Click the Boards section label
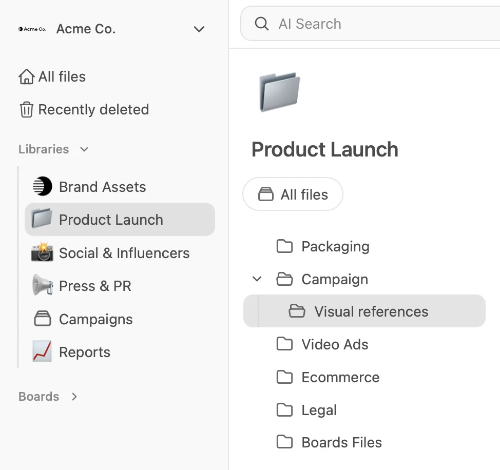This screenshot has height=470, width=500. coord(39,397)
